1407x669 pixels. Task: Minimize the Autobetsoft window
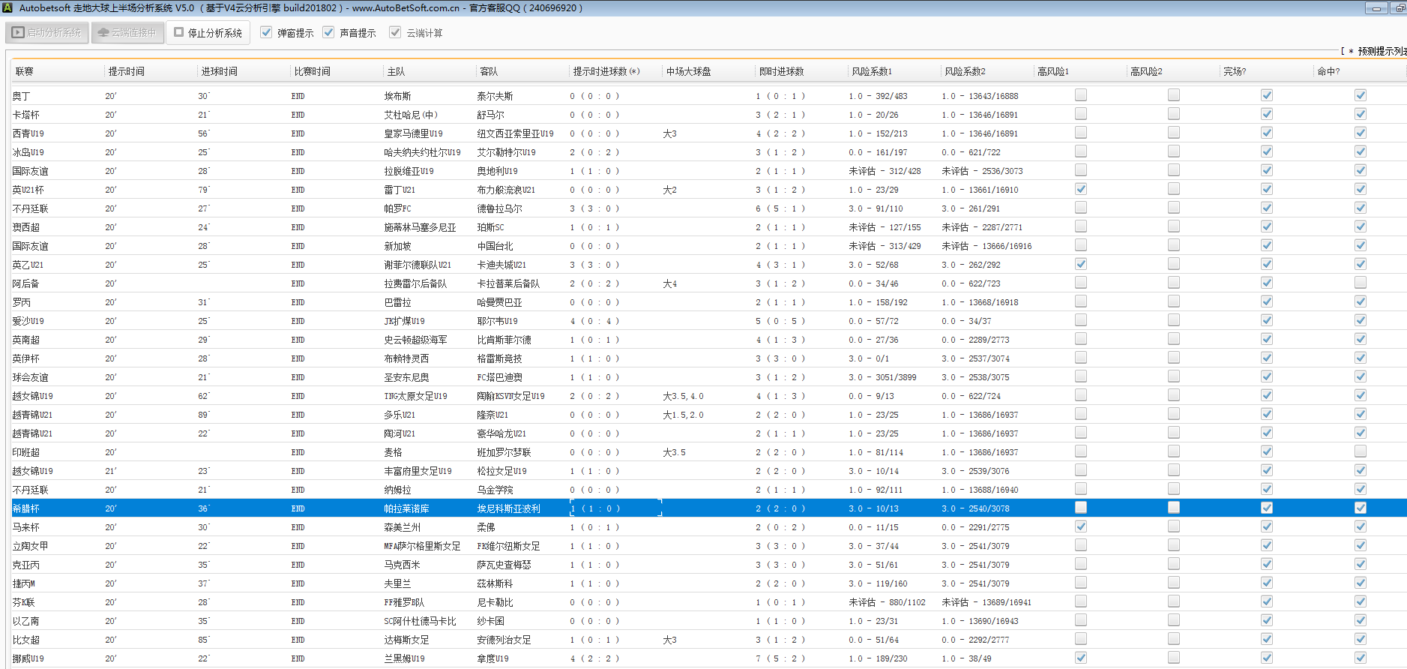1376,8
